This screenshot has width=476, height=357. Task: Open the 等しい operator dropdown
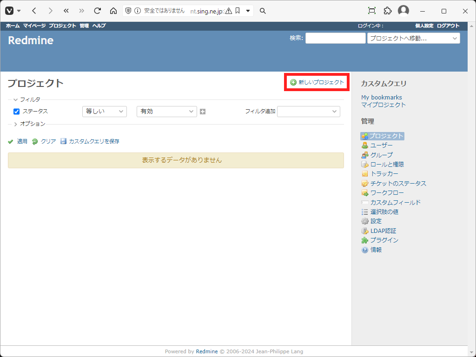click(105, 112)
